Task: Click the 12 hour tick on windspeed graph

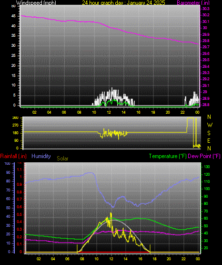Action: pyautogui.click(x=109, y=112)
